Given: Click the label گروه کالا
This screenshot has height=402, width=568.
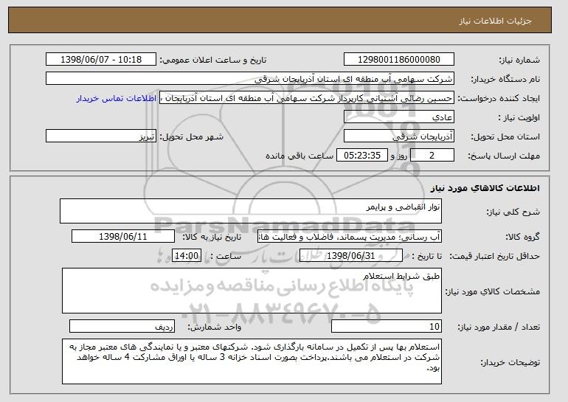Looking at the screenshot, I should 522,237.
